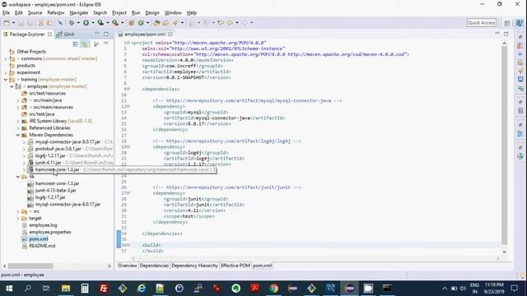The height and width of the screenshot is (296, 527).
Task: Select employee.log file in tree
Action: point(43,225)
